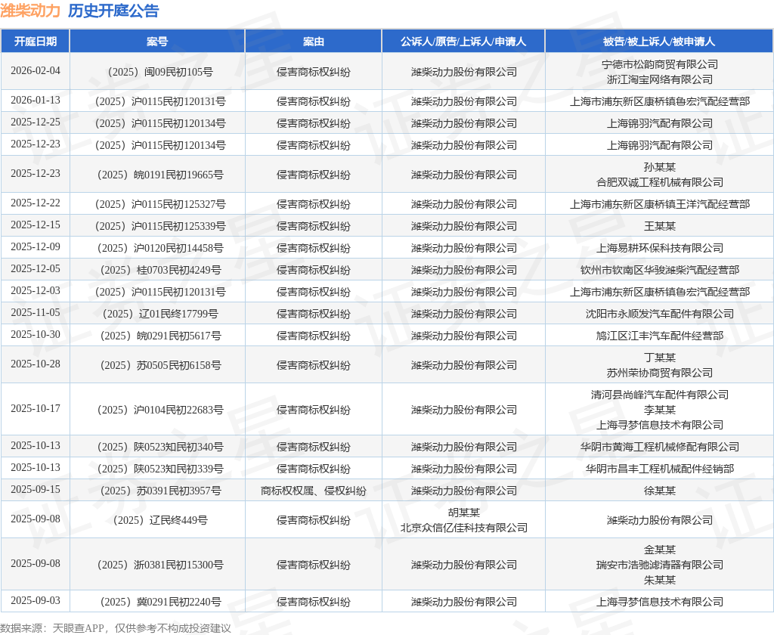
Task: Click the cause 商标权权属、侵权纠纷
Action: [x=314, y=491]
